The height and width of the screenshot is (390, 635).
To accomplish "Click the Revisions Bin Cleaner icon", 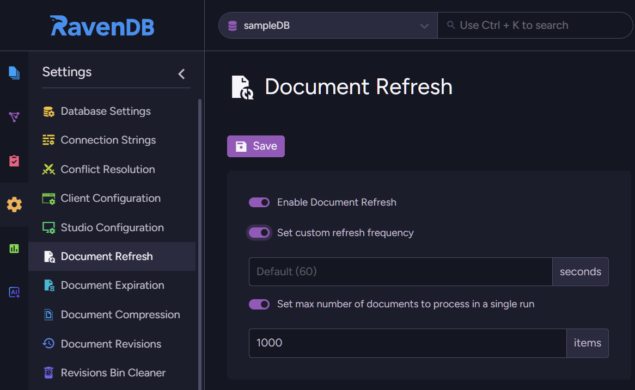I will (48, 373).
